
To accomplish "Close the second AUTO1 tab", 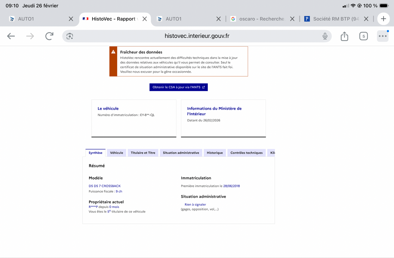I will click(x=218, y=19).
